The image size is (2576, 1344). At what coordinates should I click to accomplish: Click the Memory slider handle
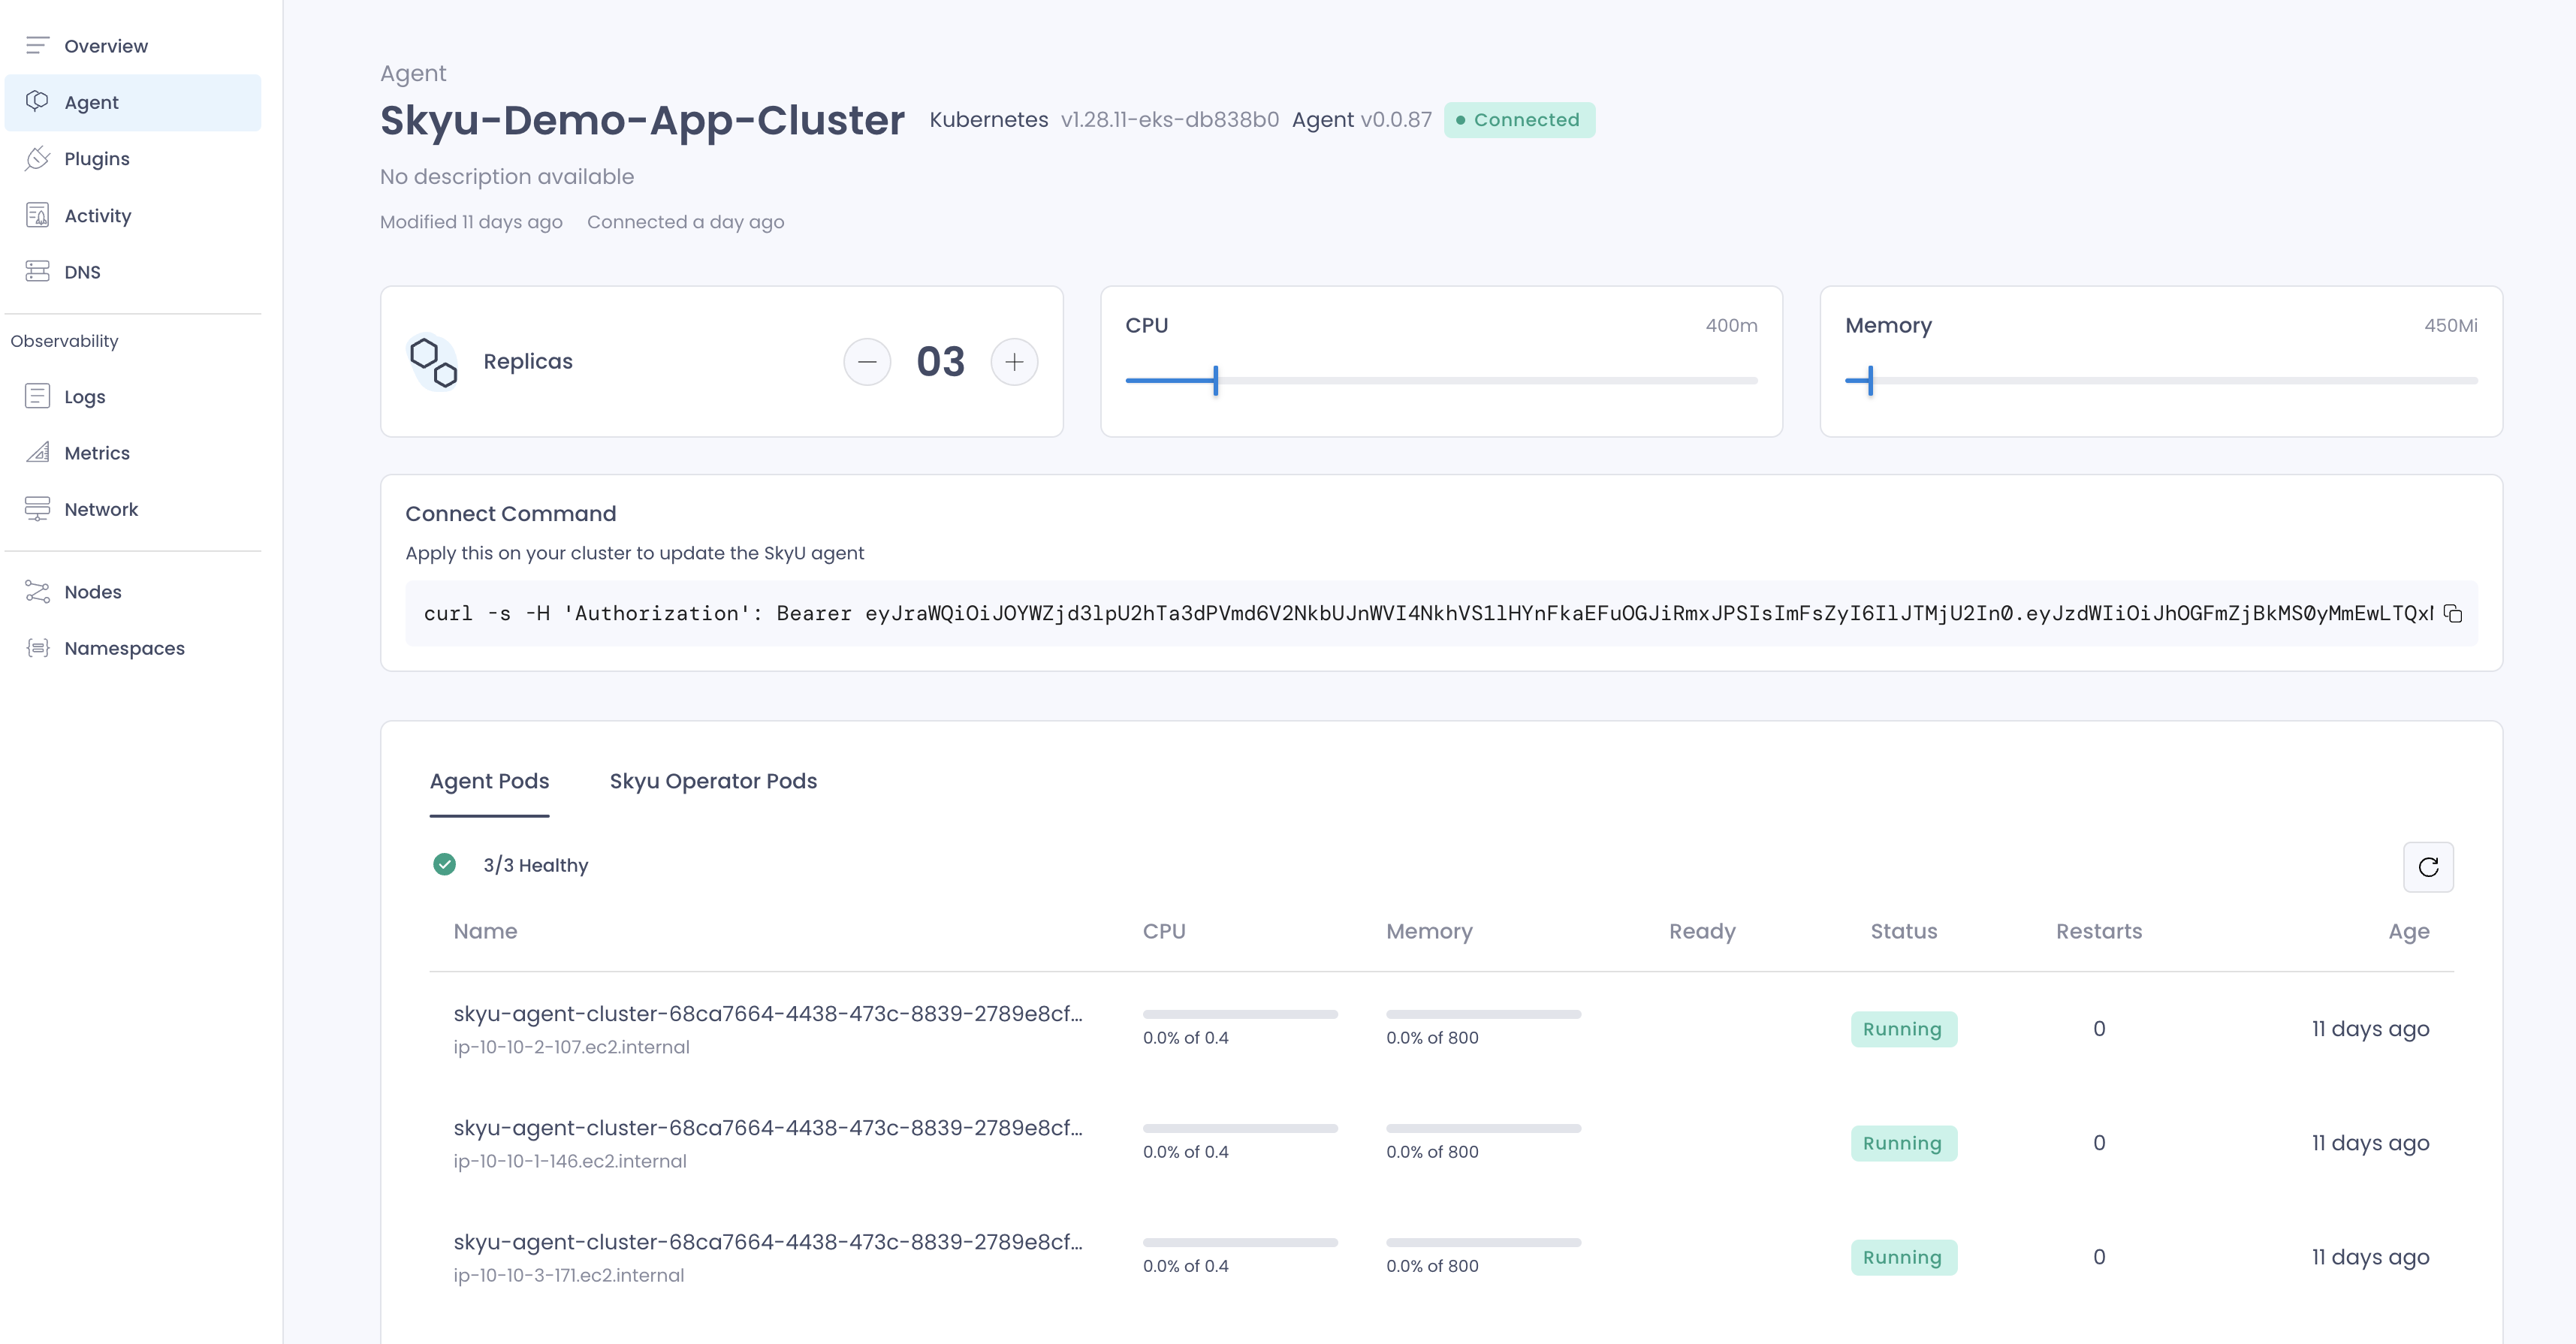click(x=1870, y=380)
